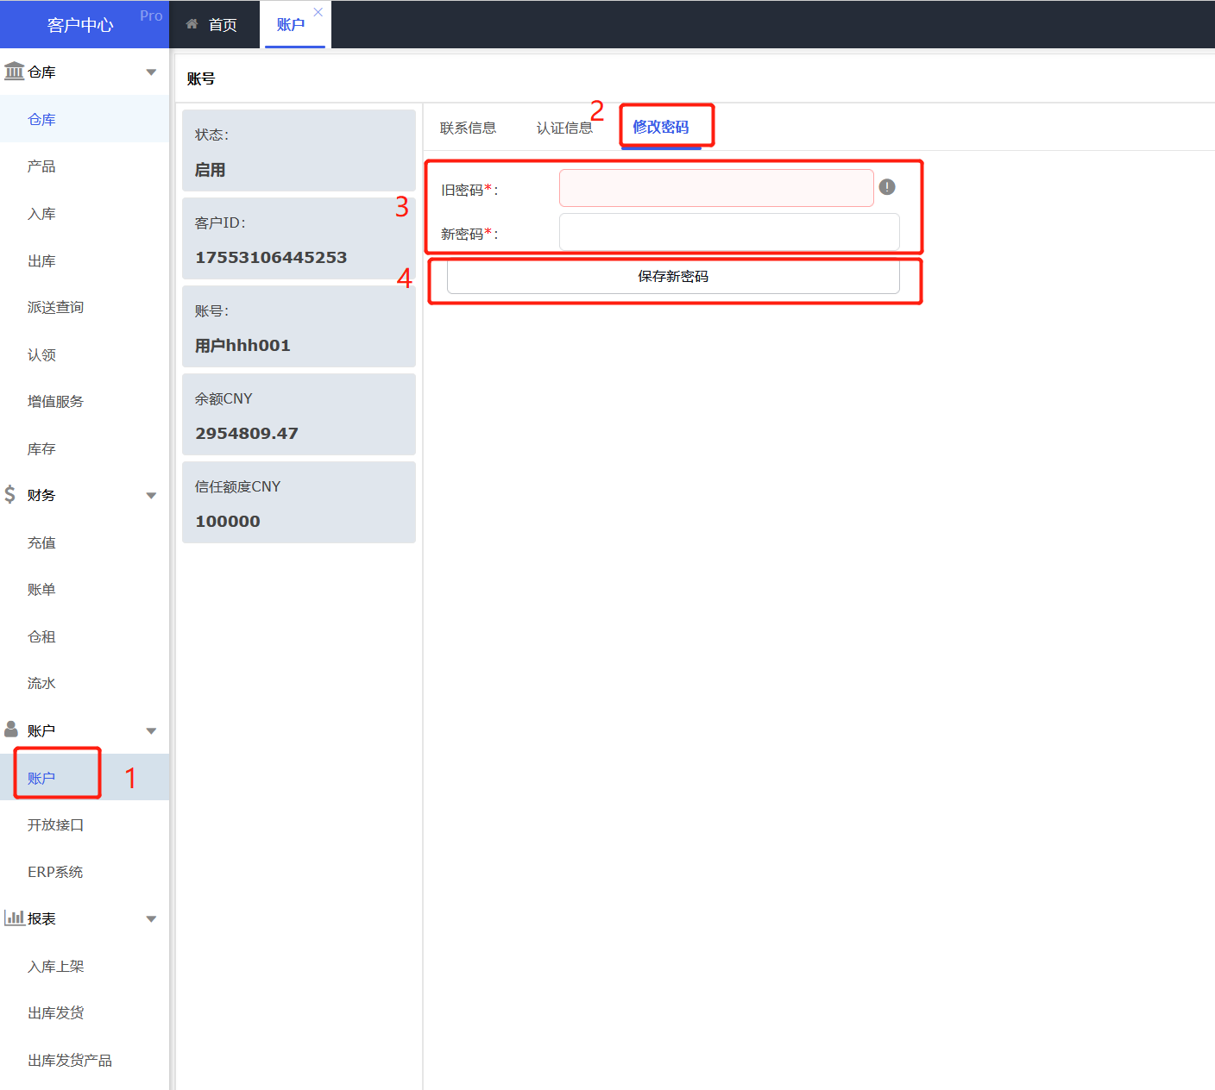Image resolution: width=1215 pixels, height=1090 pixels.
Task: Open 出库发货 report
Action: pyautogui.click(x=85, y=1012)
